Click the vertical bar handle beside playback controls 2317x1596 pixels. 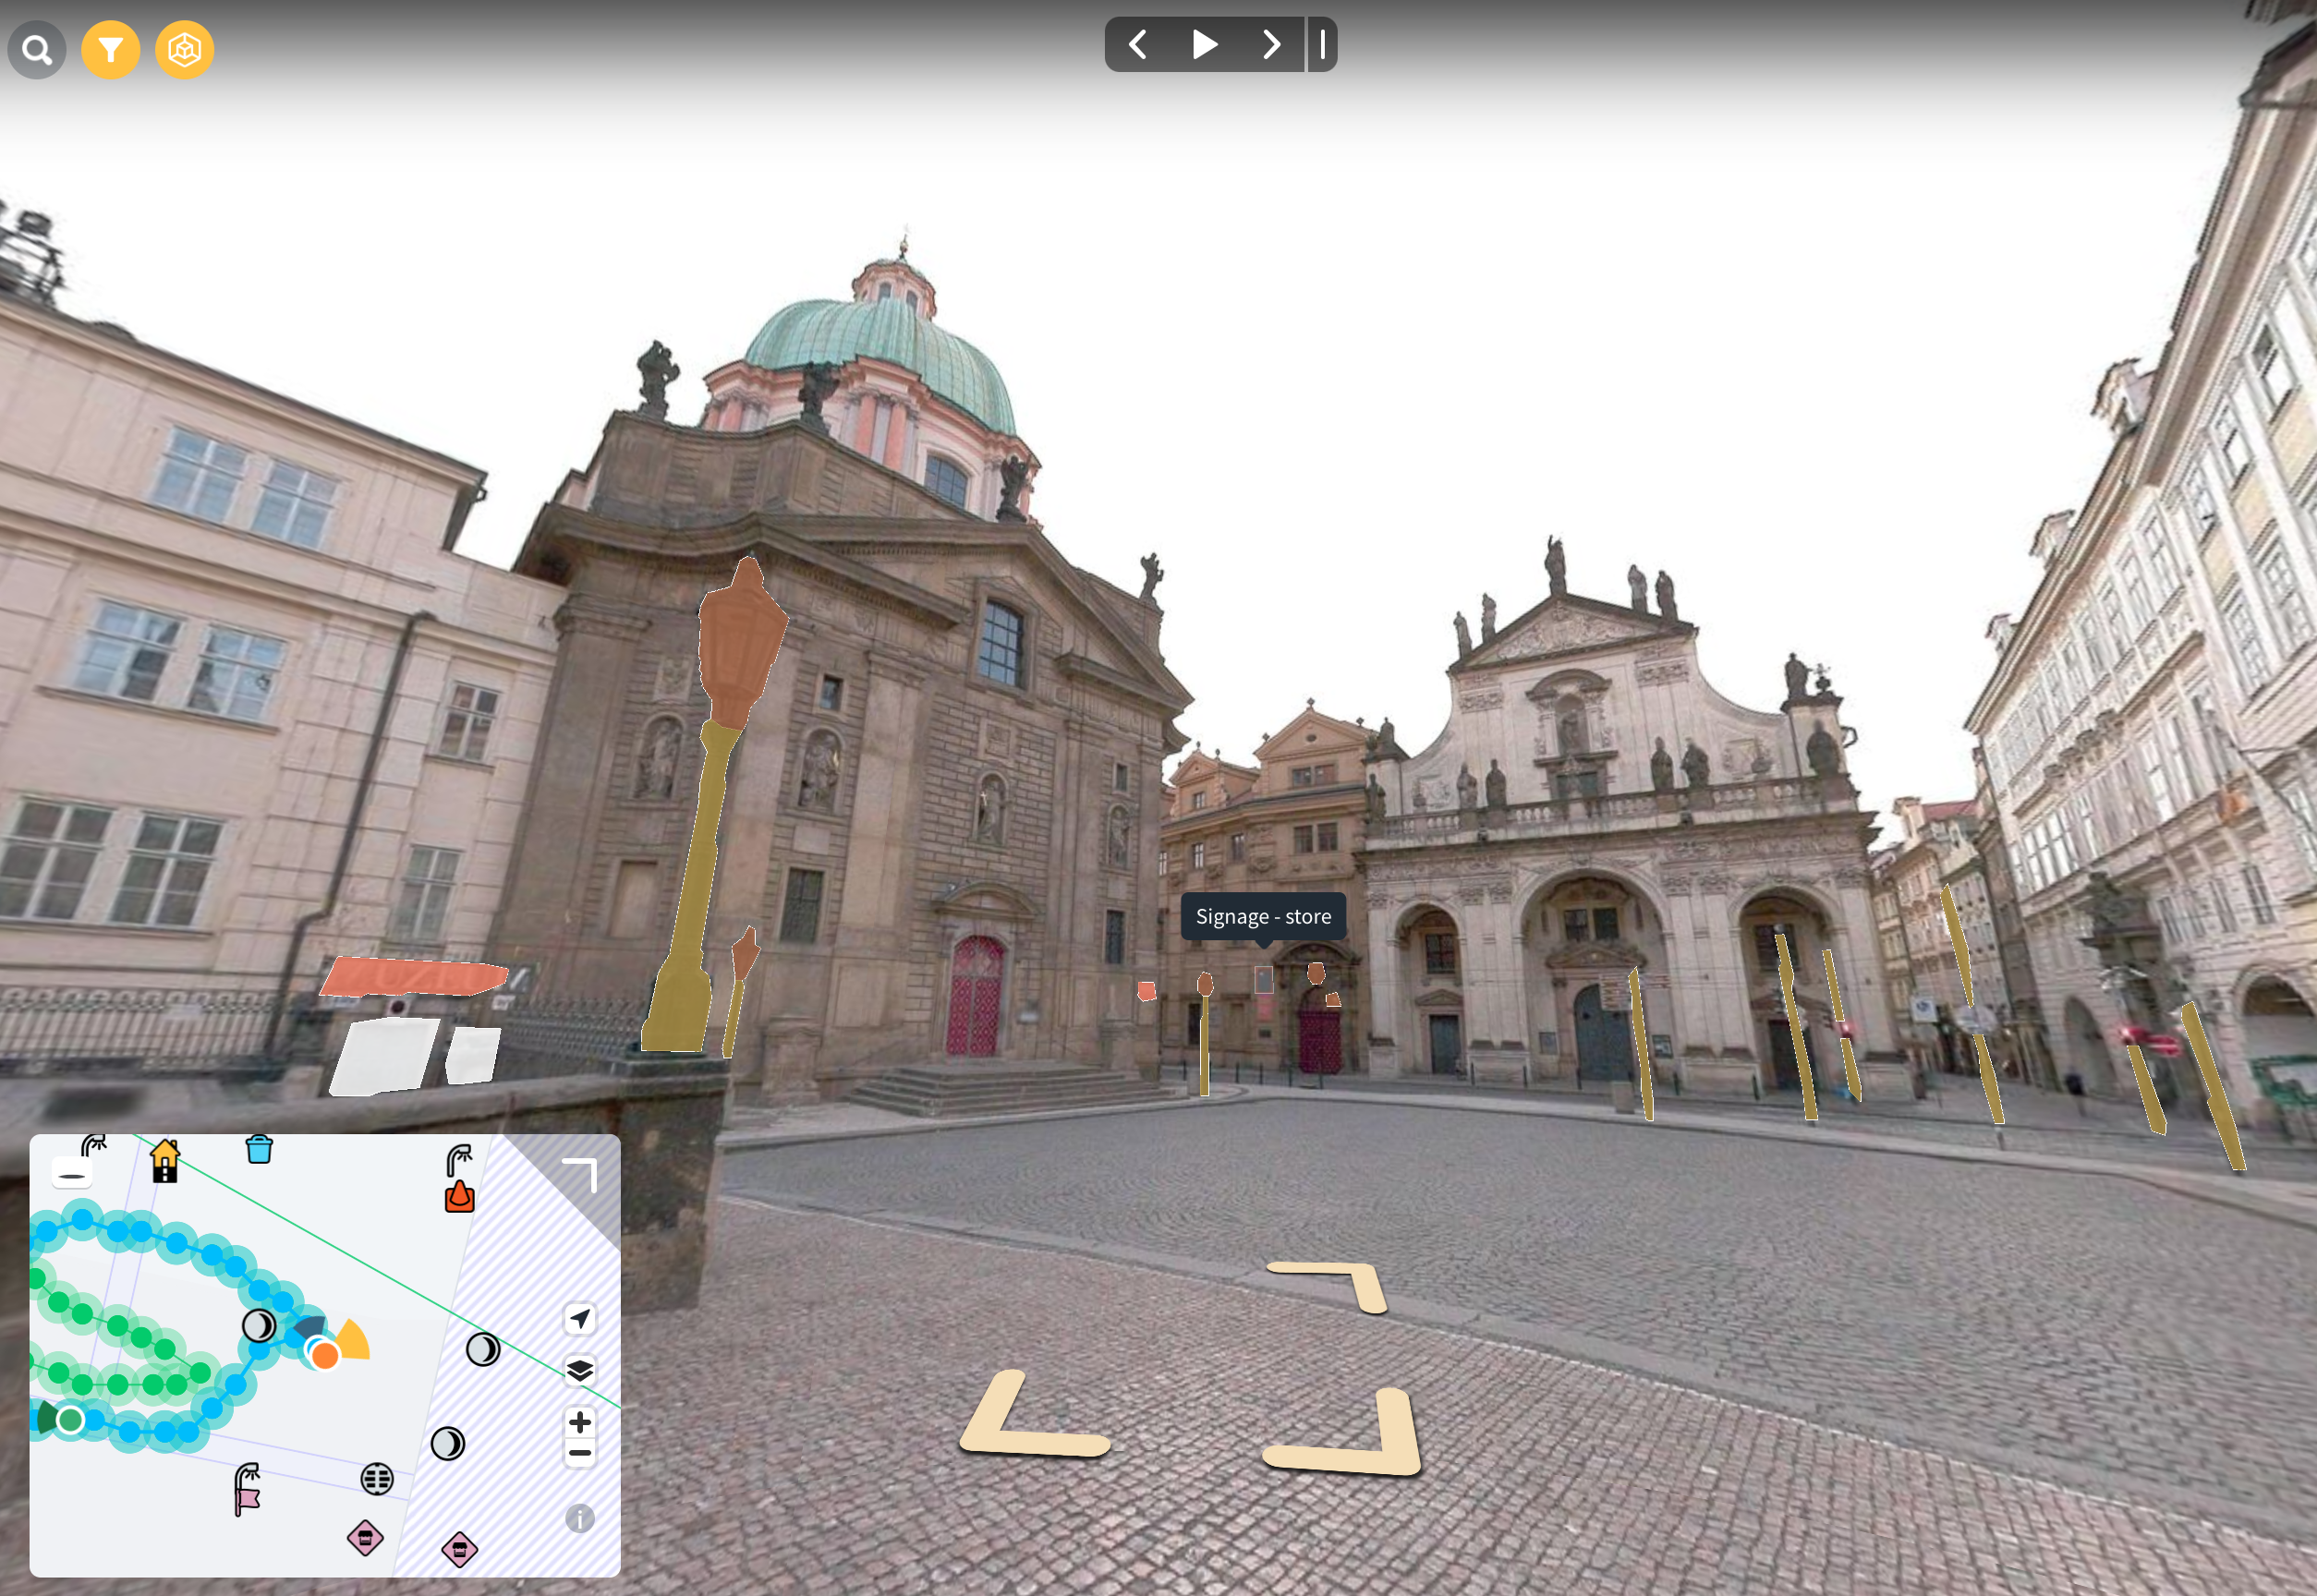pos(1322,44)
